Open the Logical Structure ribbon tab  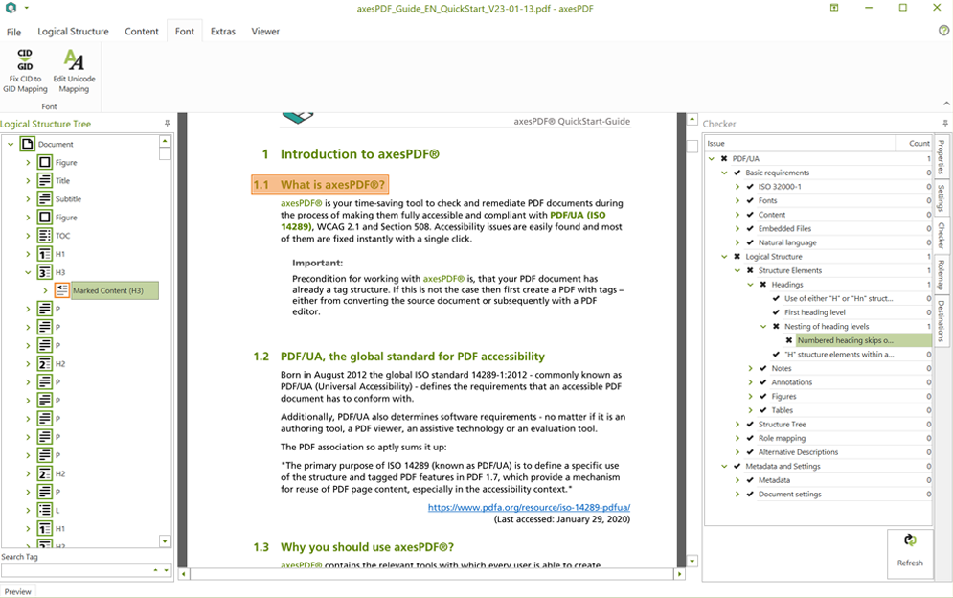click(73, 32)
